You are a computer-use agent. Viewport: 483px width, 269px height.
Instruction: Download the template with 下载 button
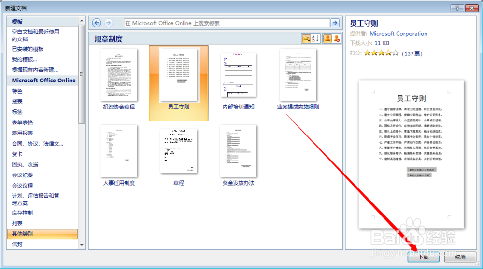(423, 257)
